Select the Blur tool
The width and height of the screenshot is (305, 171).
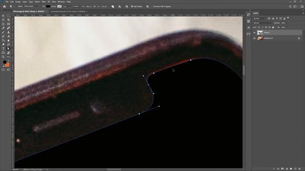point(9,40)
